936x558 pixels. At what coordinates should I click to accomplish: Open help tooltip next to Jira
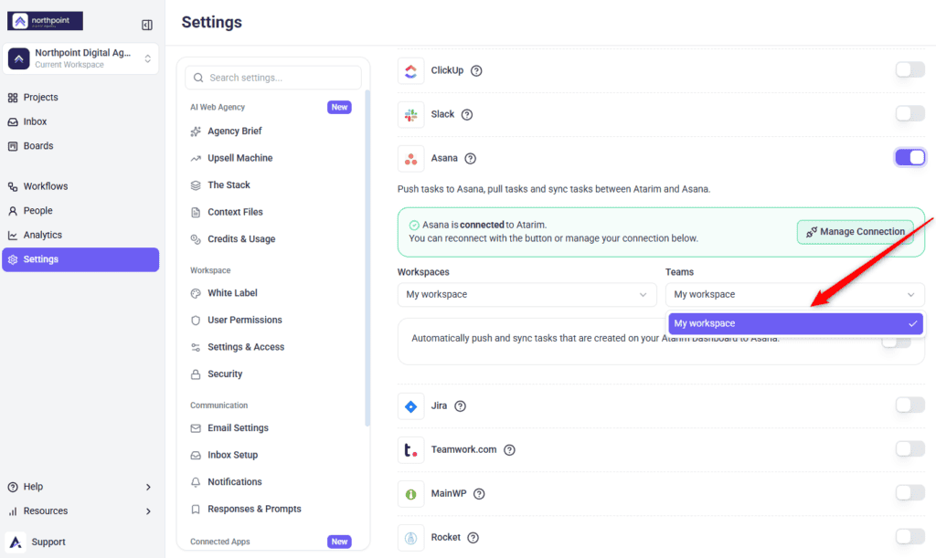point(461,406)
